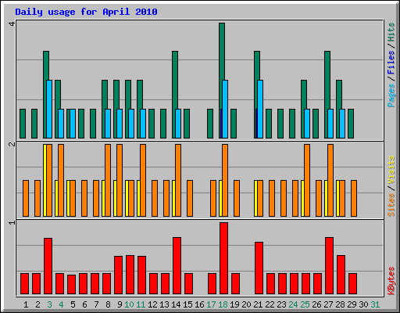Screen dimensions: 400x313
Task: Click the red KBytes bar for day 21
Action: 259,268
